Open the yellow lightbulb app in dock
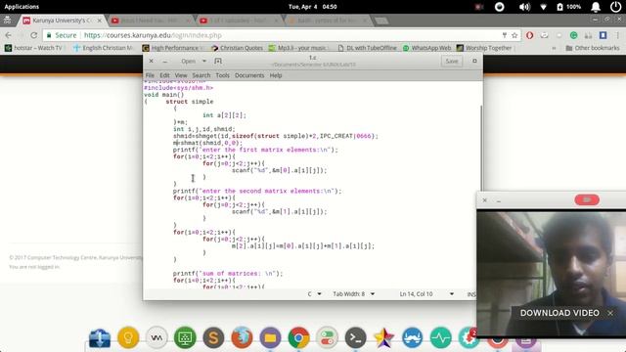Screen dimensions: 626x352 [x=128, y=337]
